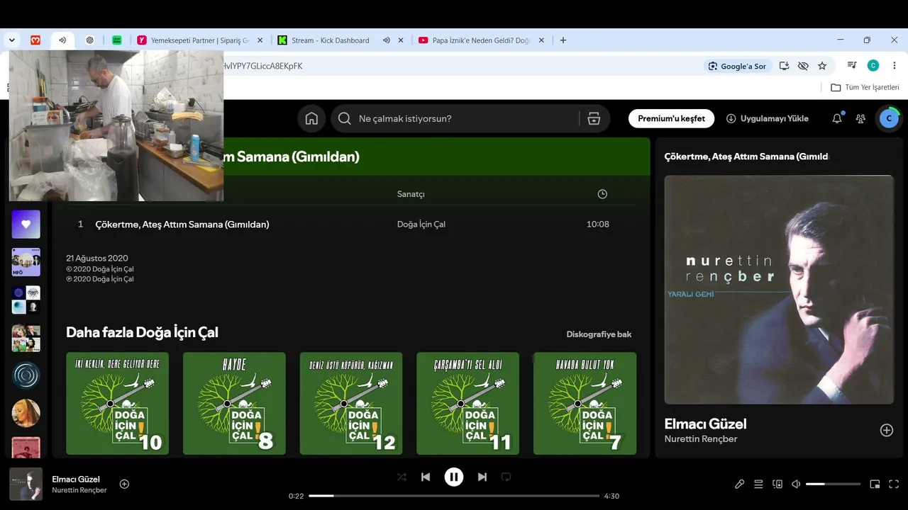Viewport: 908px width, 510px height.
Task: Open Nurettin Rençber artist from the player bar
Action: [79, 490]
